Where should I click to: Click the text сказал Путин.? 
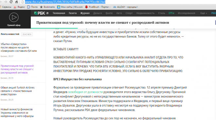click(x=63, y=41)
